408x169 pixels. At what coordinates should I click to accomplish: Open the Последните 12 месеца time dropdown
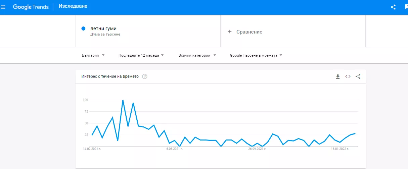(x=141, y=55)
